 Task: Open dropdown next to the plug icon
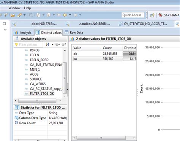(24, 15)
